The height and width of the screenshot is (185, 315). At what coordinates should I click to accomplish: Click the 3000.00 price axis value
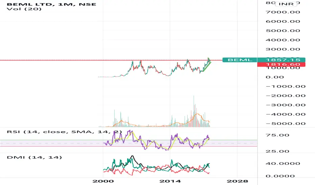[x=283, y=49]
